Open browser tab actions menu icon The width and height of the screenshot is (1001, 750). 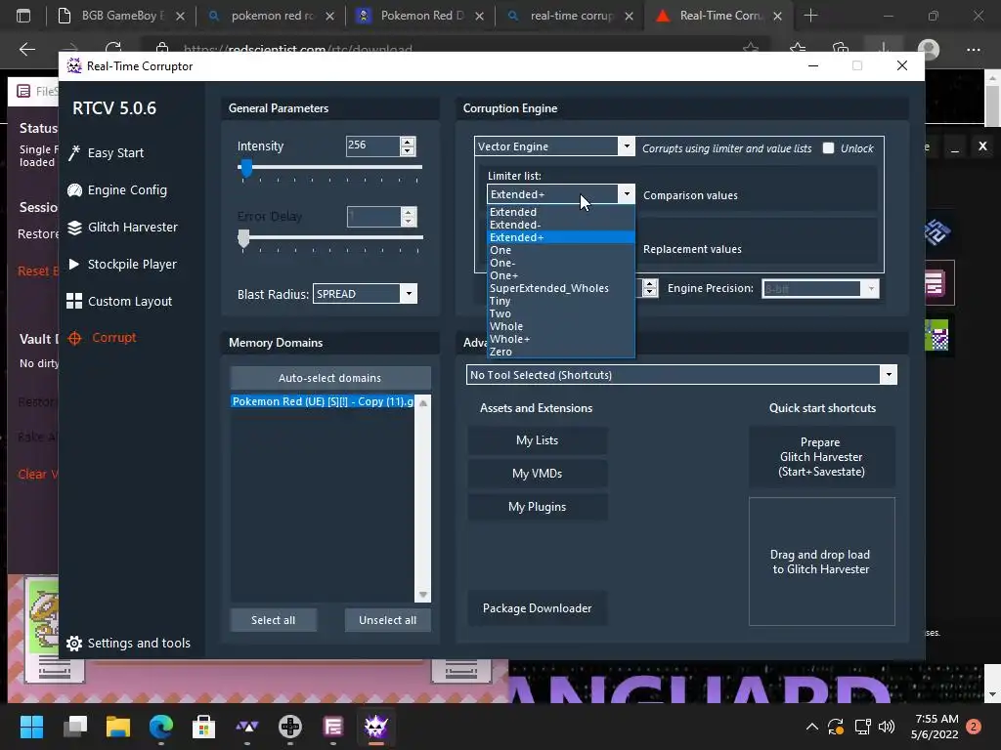[23, 16]
